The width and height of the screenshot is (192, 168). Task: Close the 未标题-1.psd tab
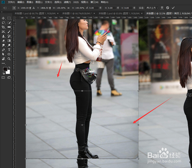tap(58, 13)
